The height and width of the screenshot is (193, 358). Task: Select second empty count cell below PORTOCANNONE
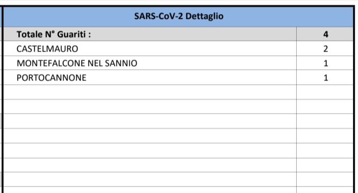click(x=325, y=107)
